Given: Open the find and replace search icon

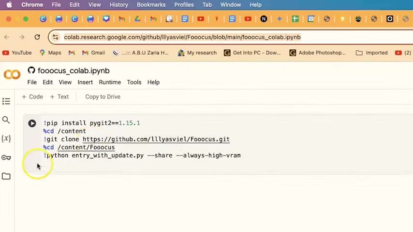Looking at the screenshot, I should (6, 120).
